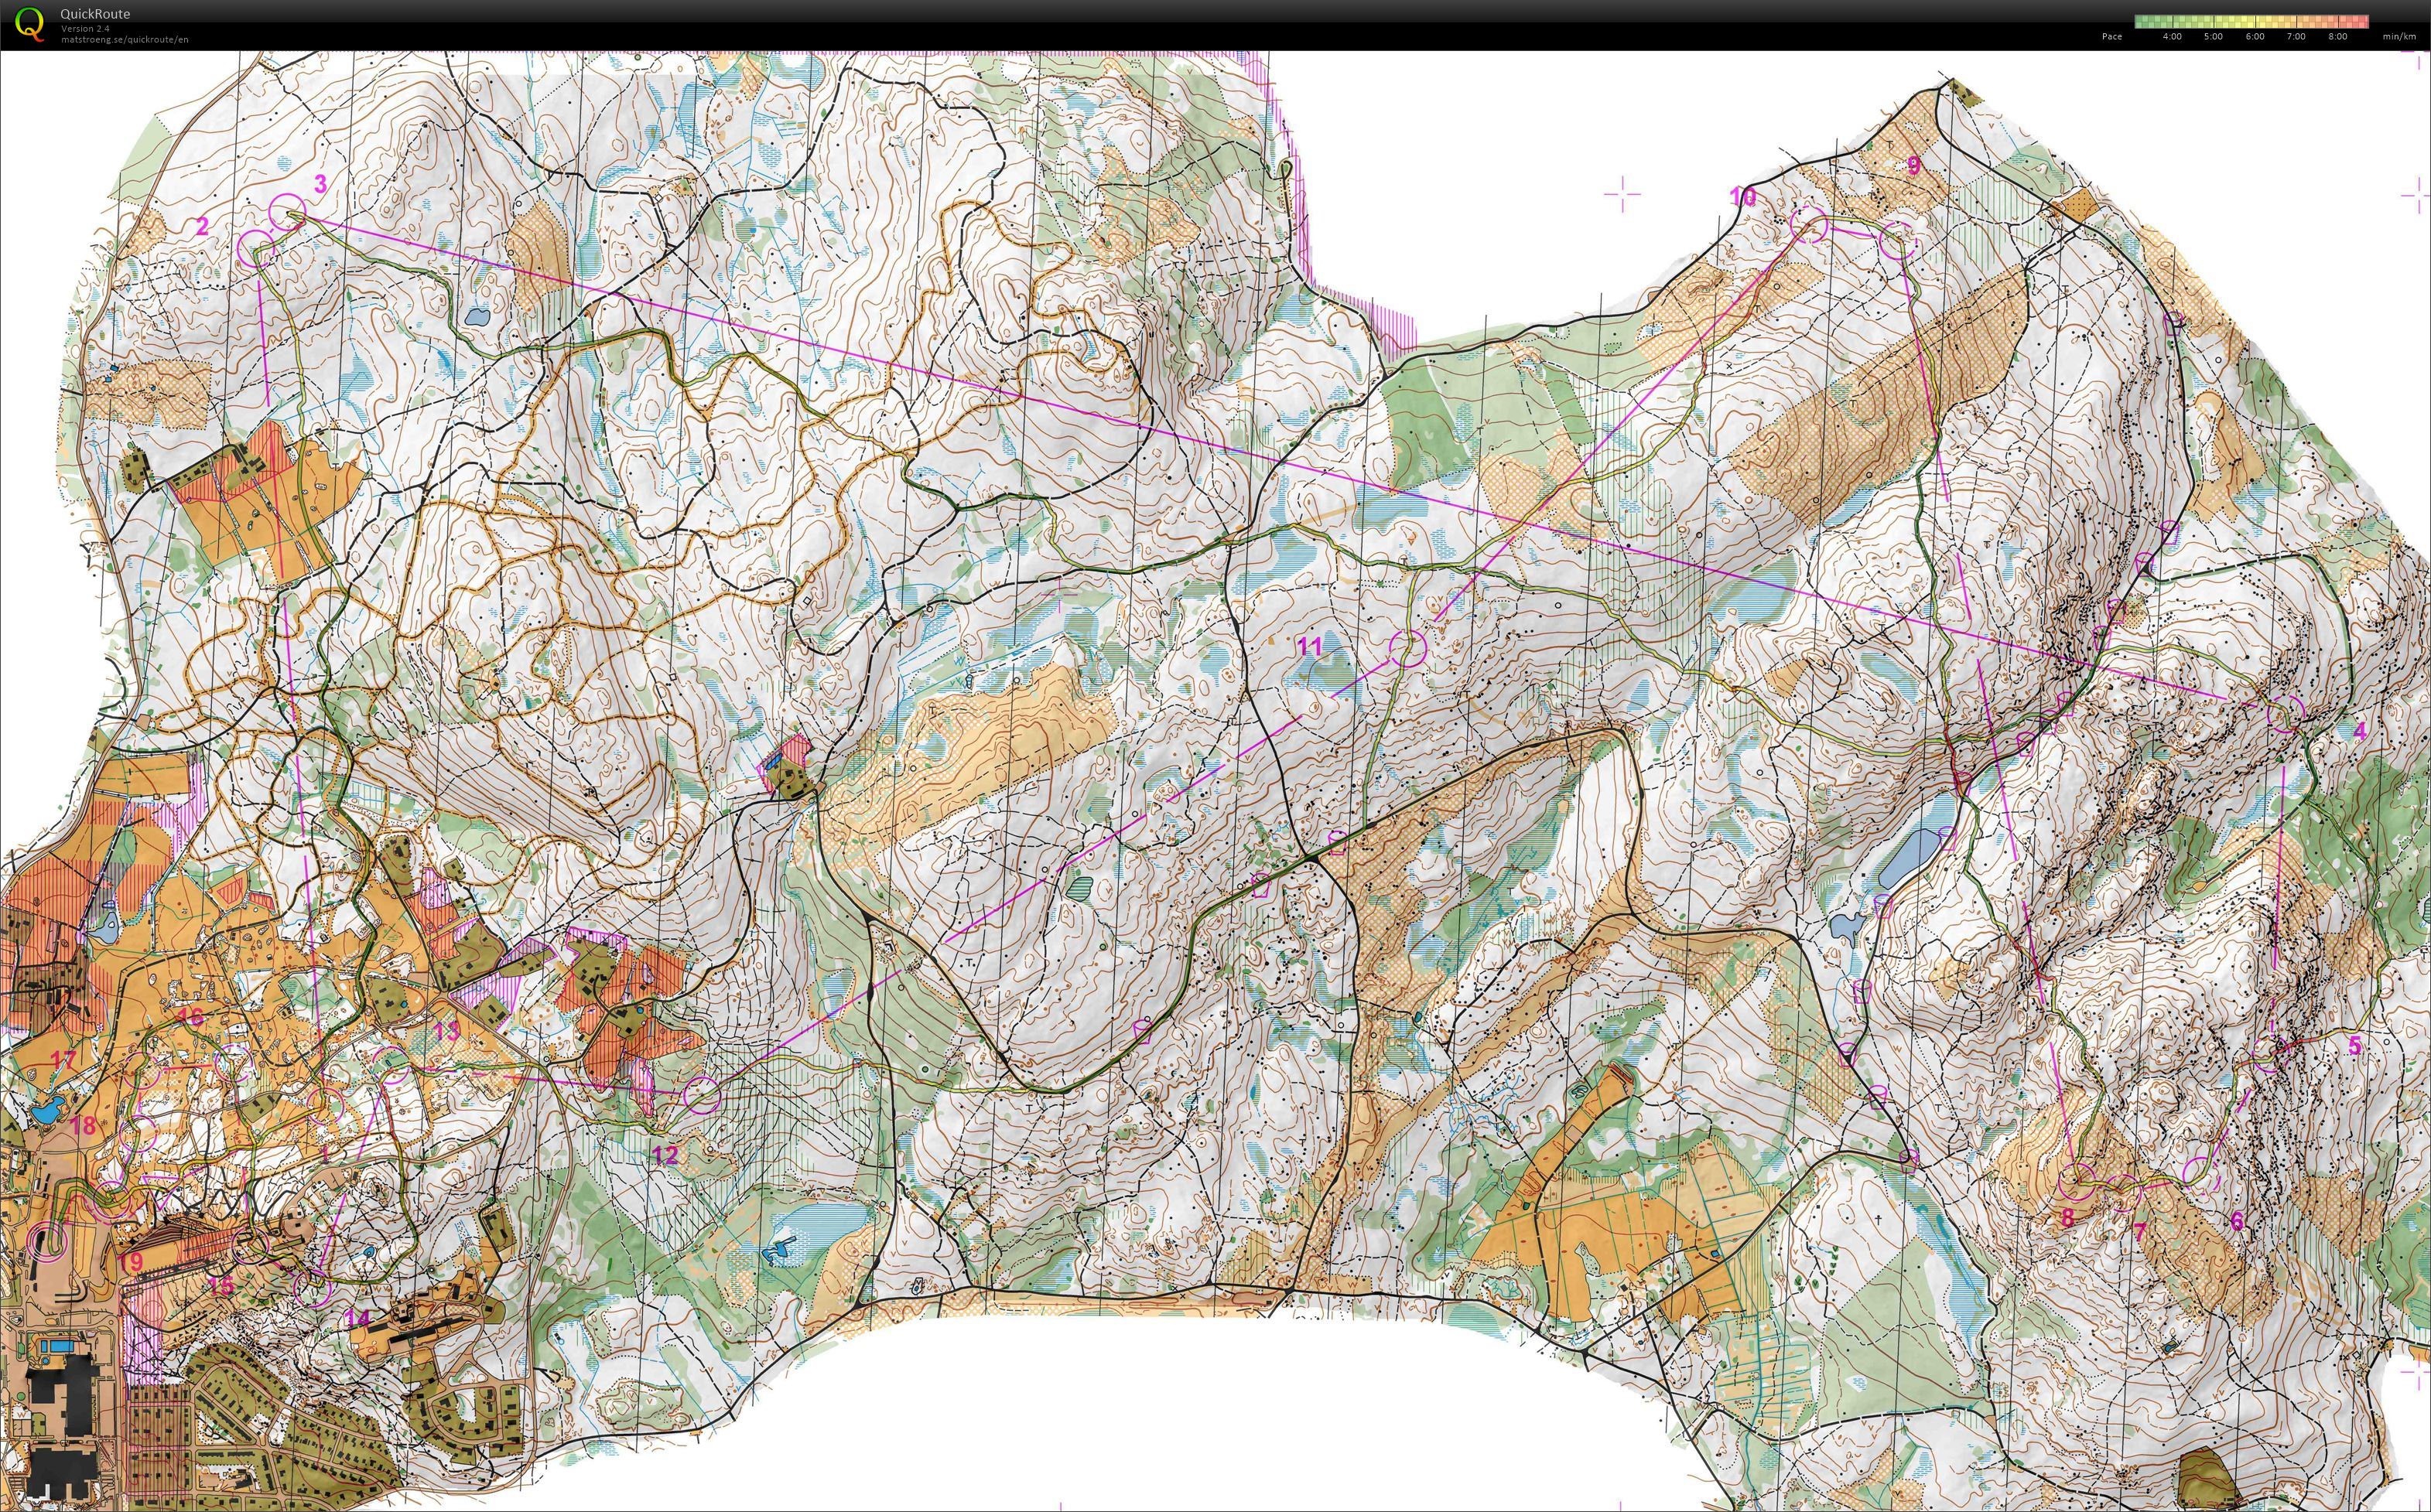Image resolution: width=2431 pixels, height=1512 pixels.
Task: Click the Pace legend label
Action: tap(2112, 36)
